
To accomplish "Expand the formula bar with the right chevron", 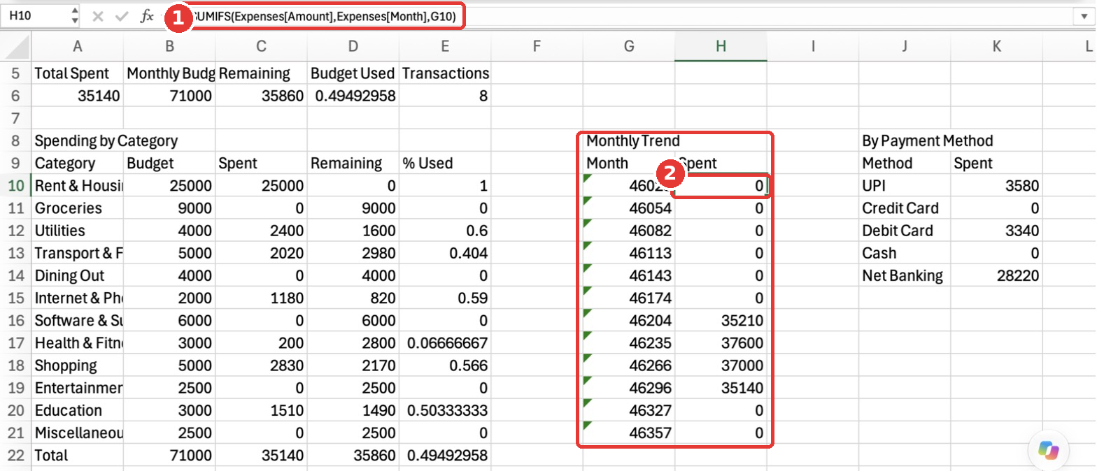I will point(1084,17).
